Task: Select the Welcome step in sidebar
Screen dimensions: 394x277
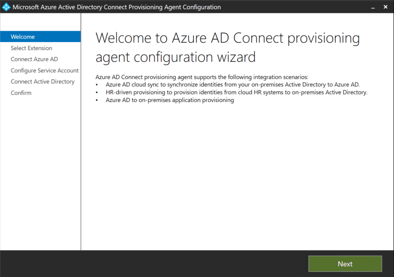Action: pos(23,37)
